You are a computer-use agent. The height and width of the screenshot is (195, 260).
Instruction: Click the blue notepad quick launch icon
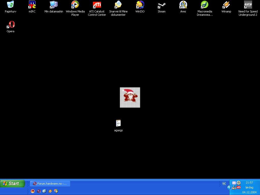pyautogui.click(x=44, y=191)
